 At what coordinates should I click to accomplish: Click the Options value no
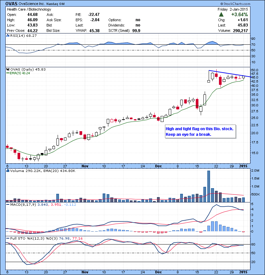[138, 20]
